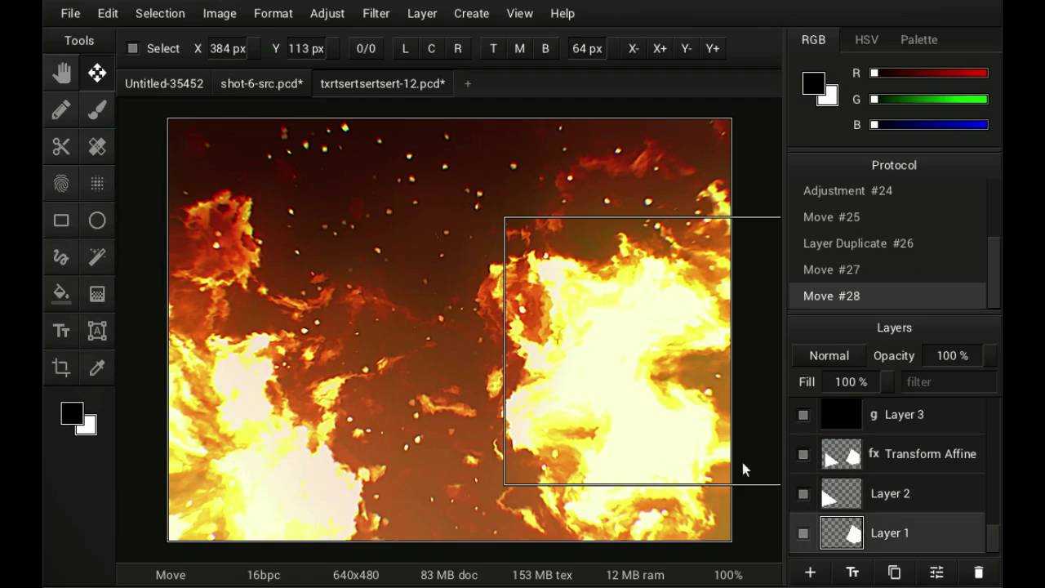This screenshot has height=588, width=1045.
Task: Open the Filter menu
Action: [x=376, y=14]
